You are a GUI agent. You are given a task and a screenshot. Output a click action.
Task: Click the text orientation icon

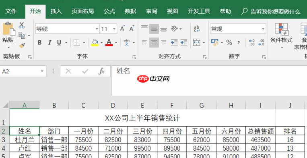coord(174,29)
